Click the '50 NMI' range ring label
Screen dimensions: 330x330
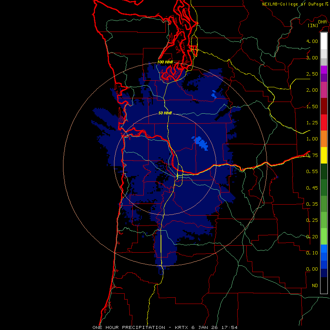click(x=165, y=113)
